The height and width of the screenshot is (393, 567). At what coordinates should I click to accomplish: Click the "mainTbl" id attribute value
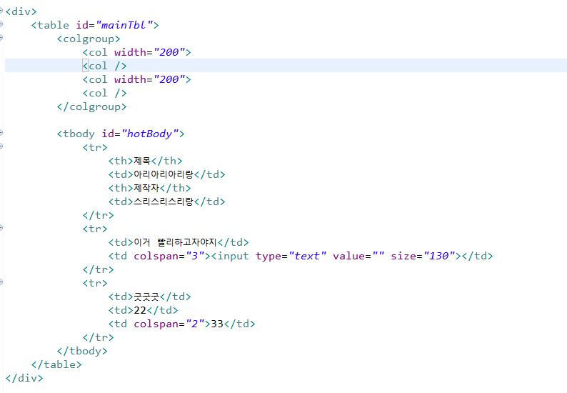tap(124, 25)
